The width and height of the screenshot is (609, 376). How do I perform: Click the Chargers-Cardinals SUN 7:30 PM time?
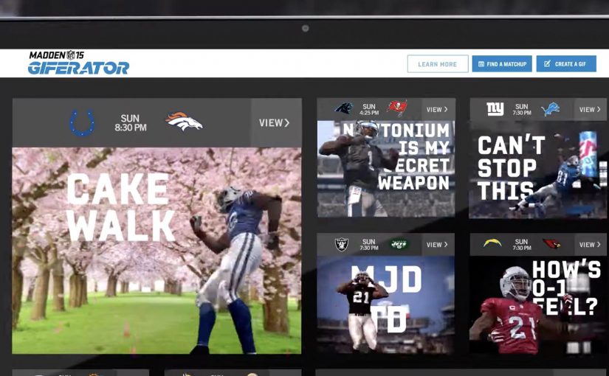coord(521,245)
